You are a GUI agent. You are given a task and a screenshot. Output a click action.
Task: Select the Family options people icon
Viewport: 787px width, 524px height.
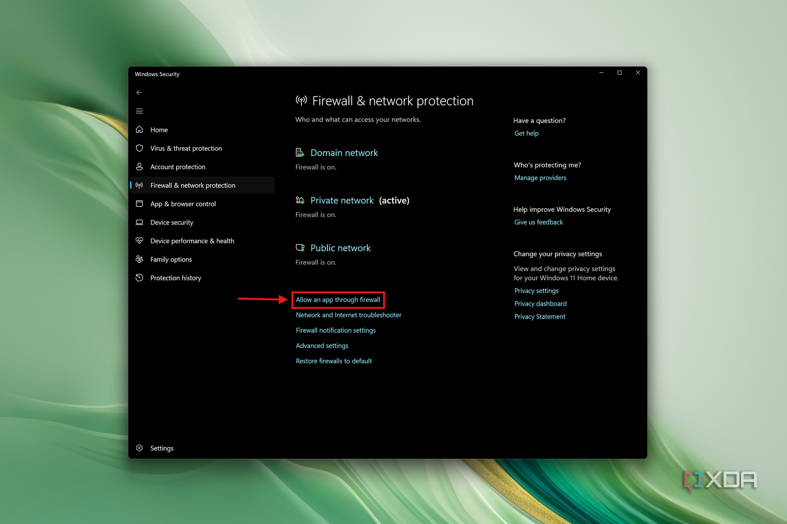pyautogui.click(x=139, y=259)
